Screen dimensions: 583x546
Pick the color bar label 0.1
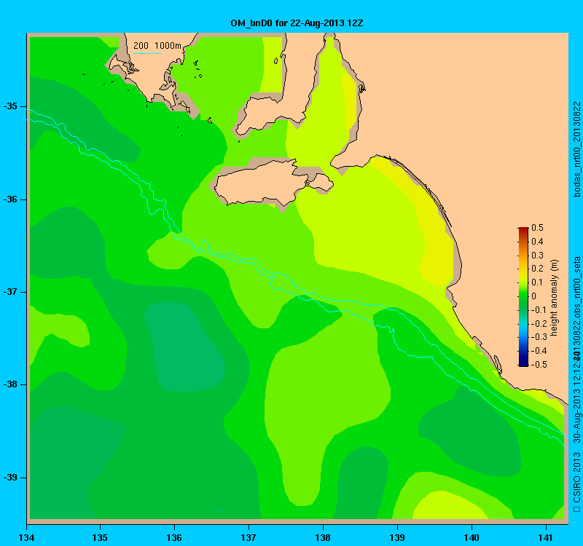coord(537,282)
